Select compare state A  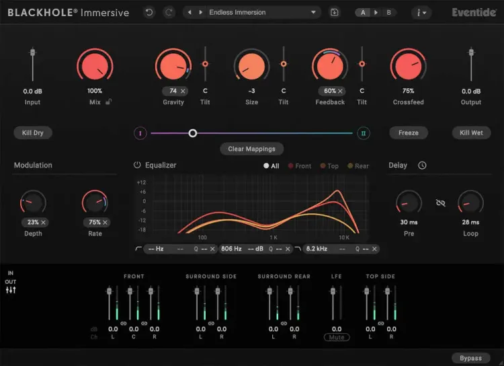pos(363,13)
